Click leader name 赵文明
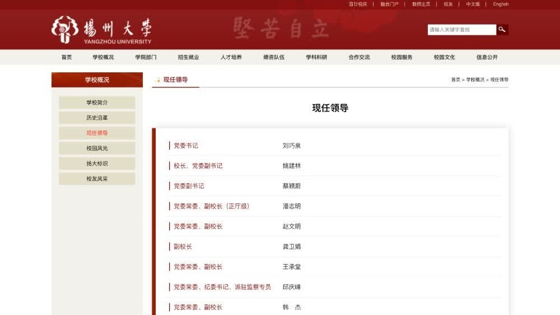The height and width of the screenshot is (315, 560). 291,226
